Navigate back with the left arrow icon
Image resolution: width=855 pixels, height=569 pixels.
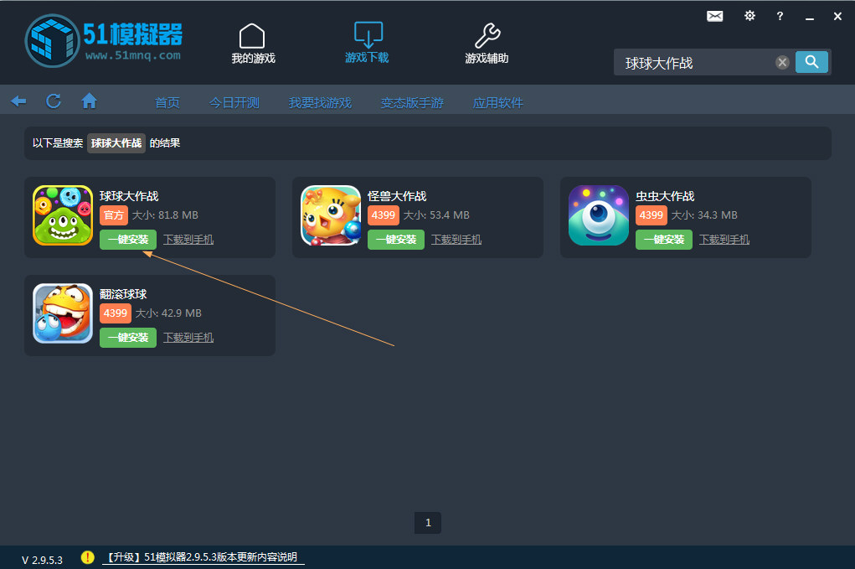click(x=18, y=100)
